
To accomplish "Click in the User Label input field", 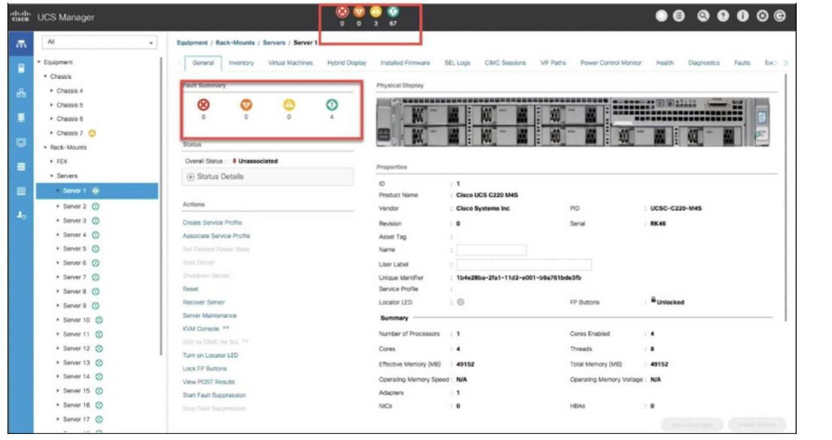I will click(524, 264).
